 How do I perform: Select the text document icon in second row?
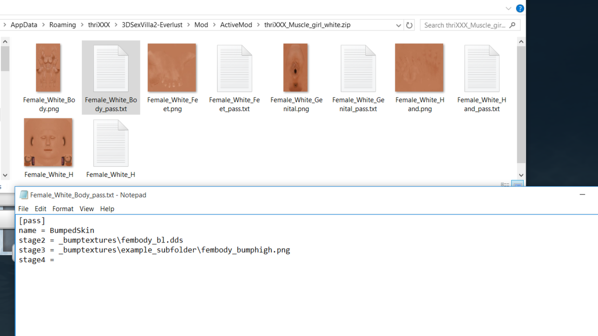coord(111,143)
